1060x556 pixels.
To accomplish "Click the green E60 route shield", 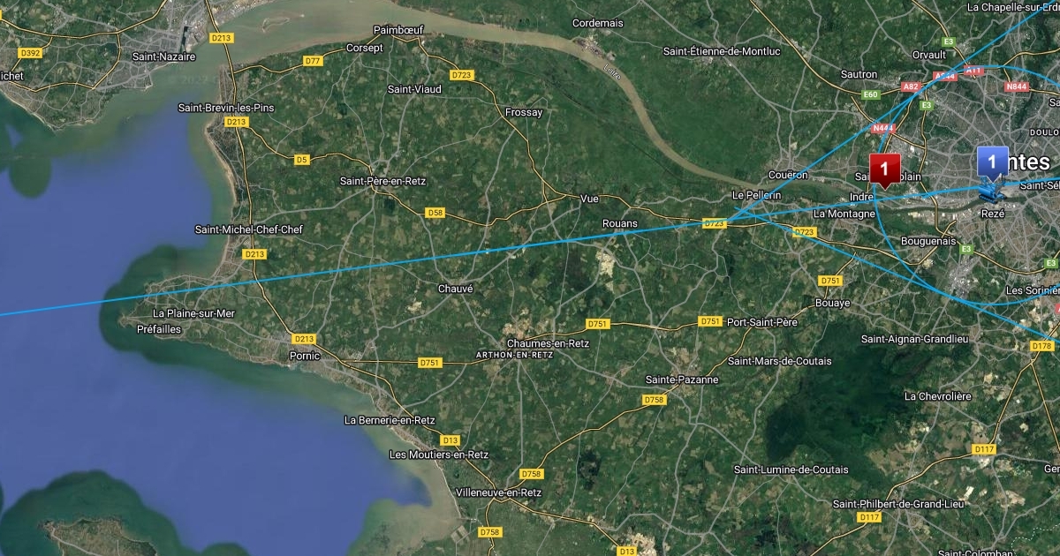I will pos(871,94).
